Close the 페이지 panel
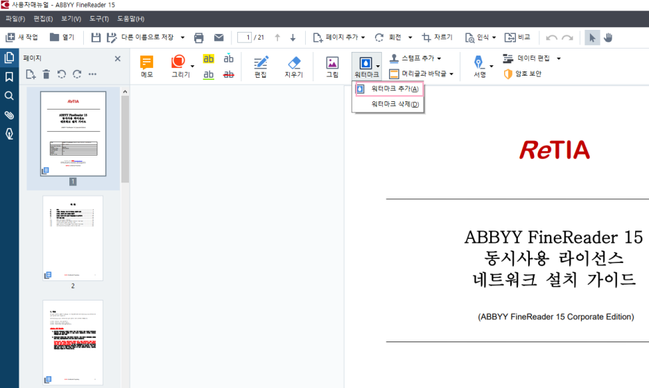 pos(118,58)
